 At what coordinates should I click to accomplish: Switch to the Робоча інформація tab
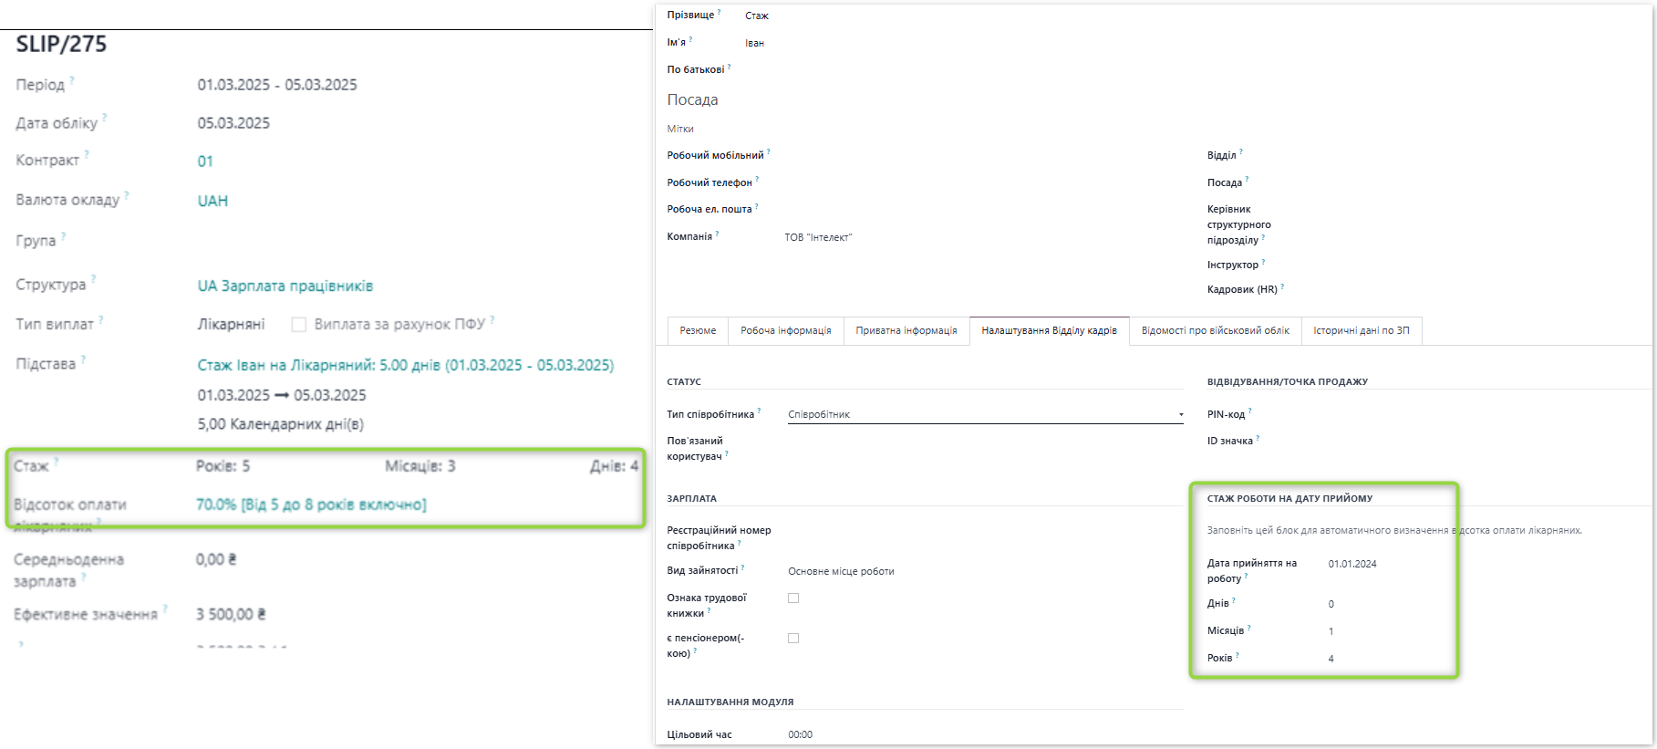click(785, 331)
